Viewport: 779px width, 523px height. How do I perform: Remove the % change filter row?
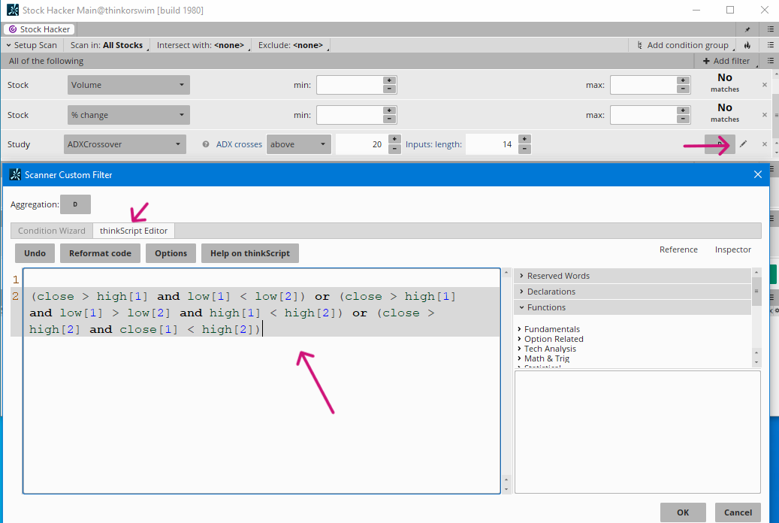click(765, 115)
